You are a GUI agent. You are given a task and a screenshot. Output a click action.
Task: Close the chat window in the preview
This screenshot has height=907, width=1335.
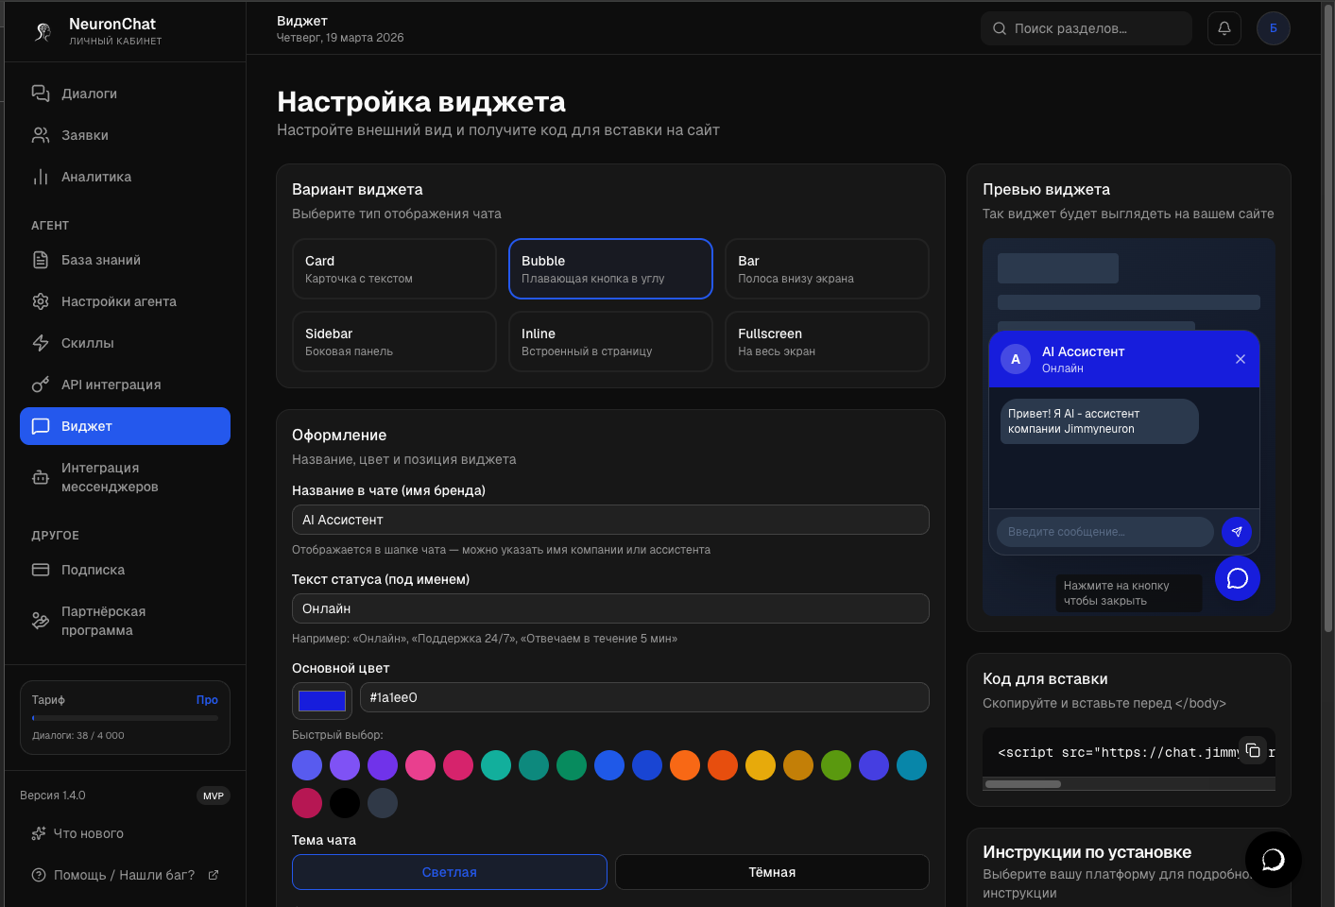pyautogui.click(x=1241, y=359)
